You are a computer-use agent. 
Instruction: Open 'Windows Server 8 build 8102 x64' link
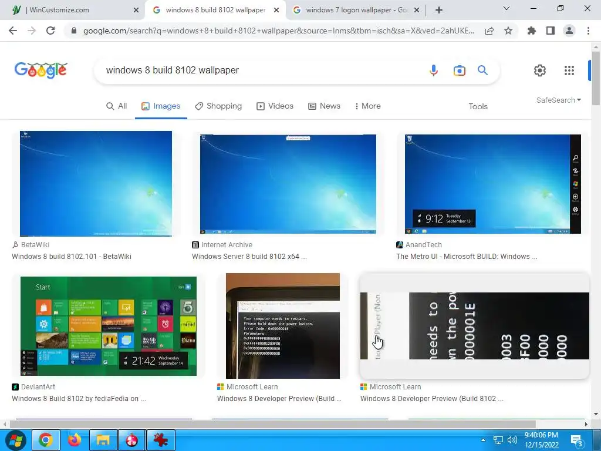tap(249, 257)
